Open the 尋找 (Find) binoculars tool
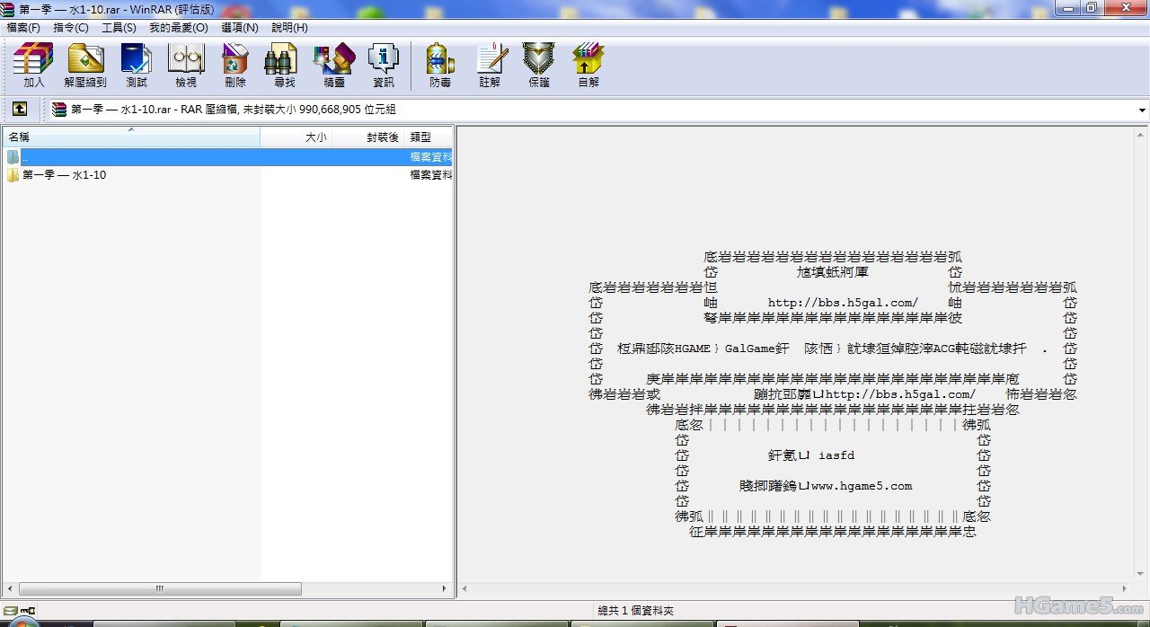 284,65
